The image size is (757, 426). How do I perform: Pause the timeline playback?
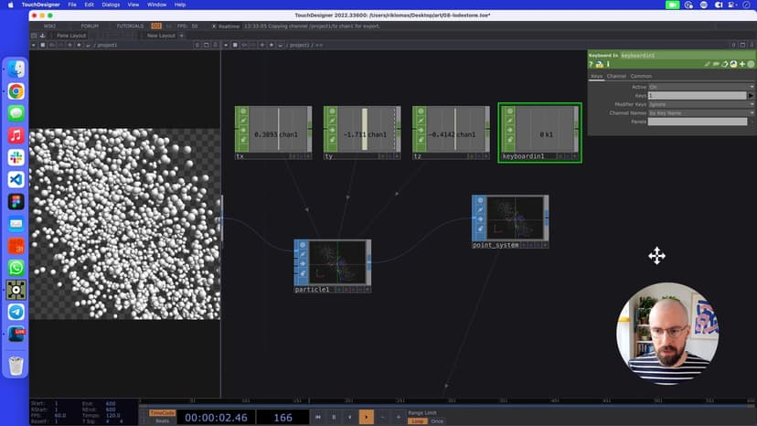334,417
